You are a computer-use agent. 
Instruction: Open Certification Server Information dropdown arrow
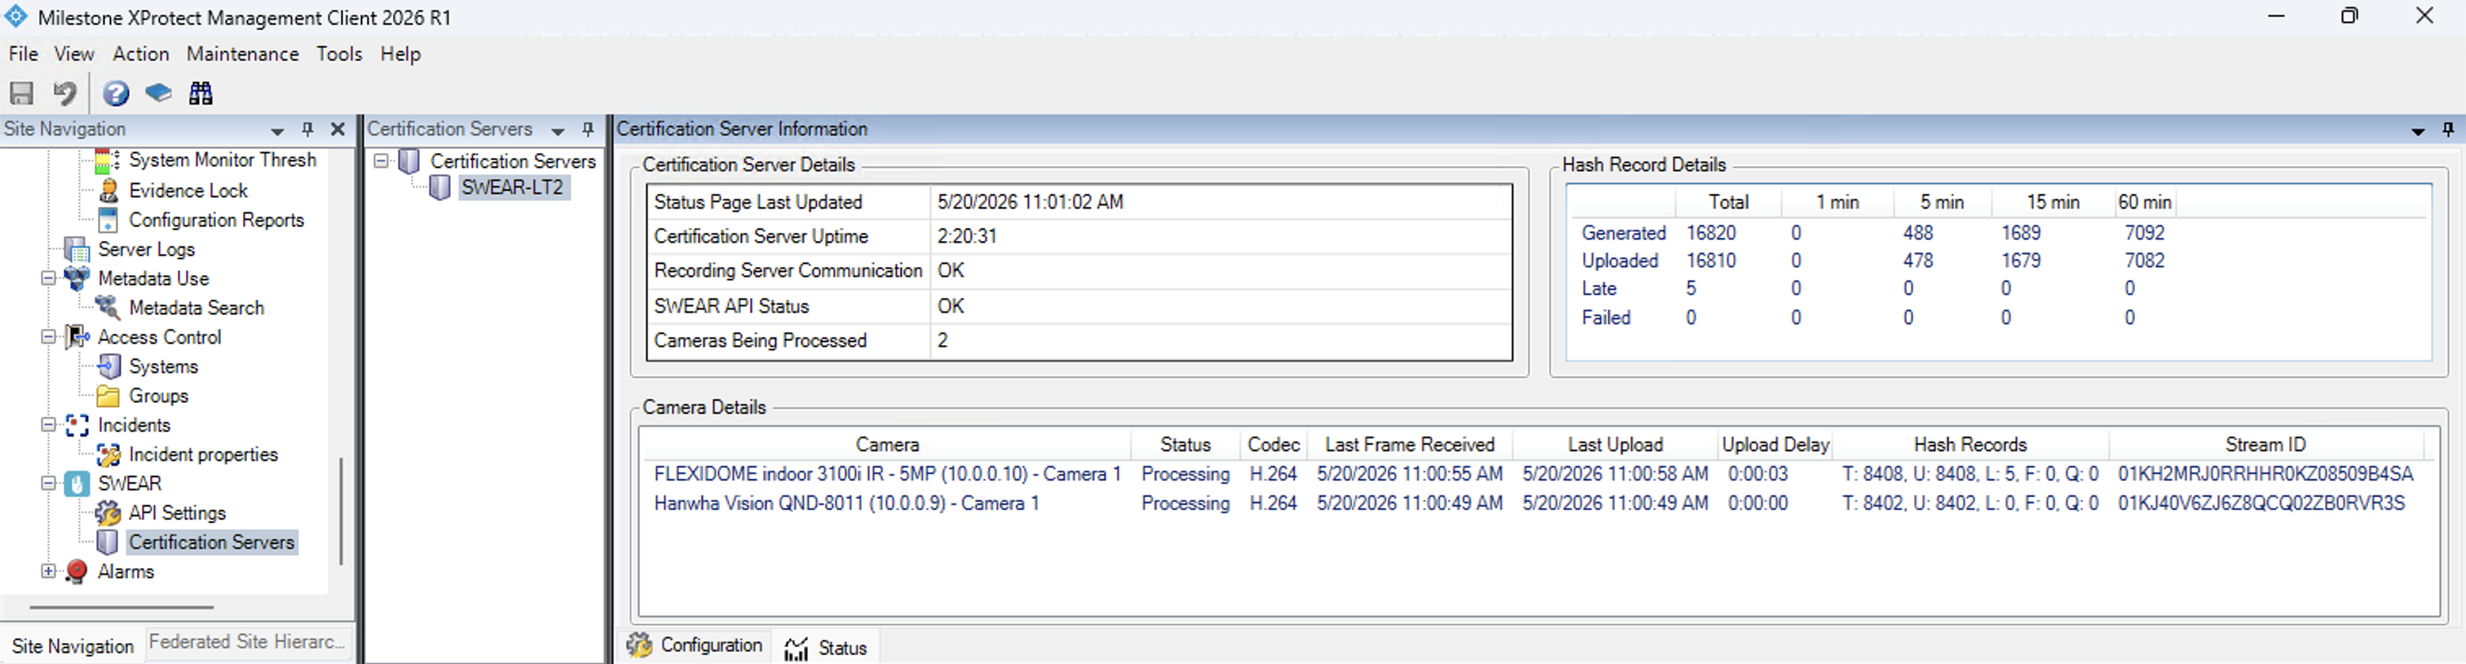click(2417, 130)
